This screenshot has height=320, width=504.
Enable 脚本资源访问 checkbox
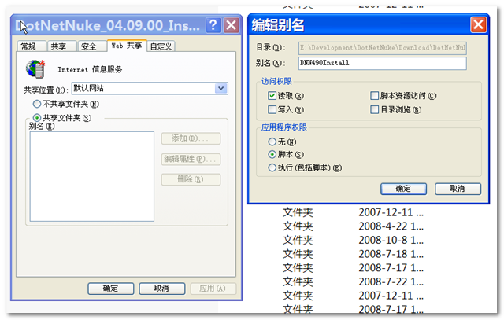[x=374, y=96]
